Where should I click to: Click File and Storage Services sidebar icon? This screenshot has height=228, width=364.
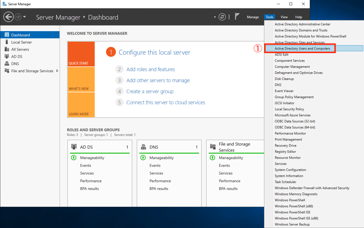(7, 71)
